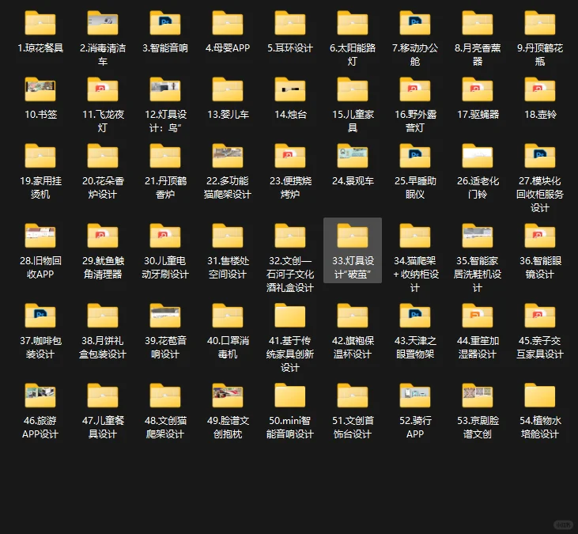Screen dimensions: 578x534
Task: Select the 42.旗袍保温杯设计 folder icon
Action: tap(353, 316)
